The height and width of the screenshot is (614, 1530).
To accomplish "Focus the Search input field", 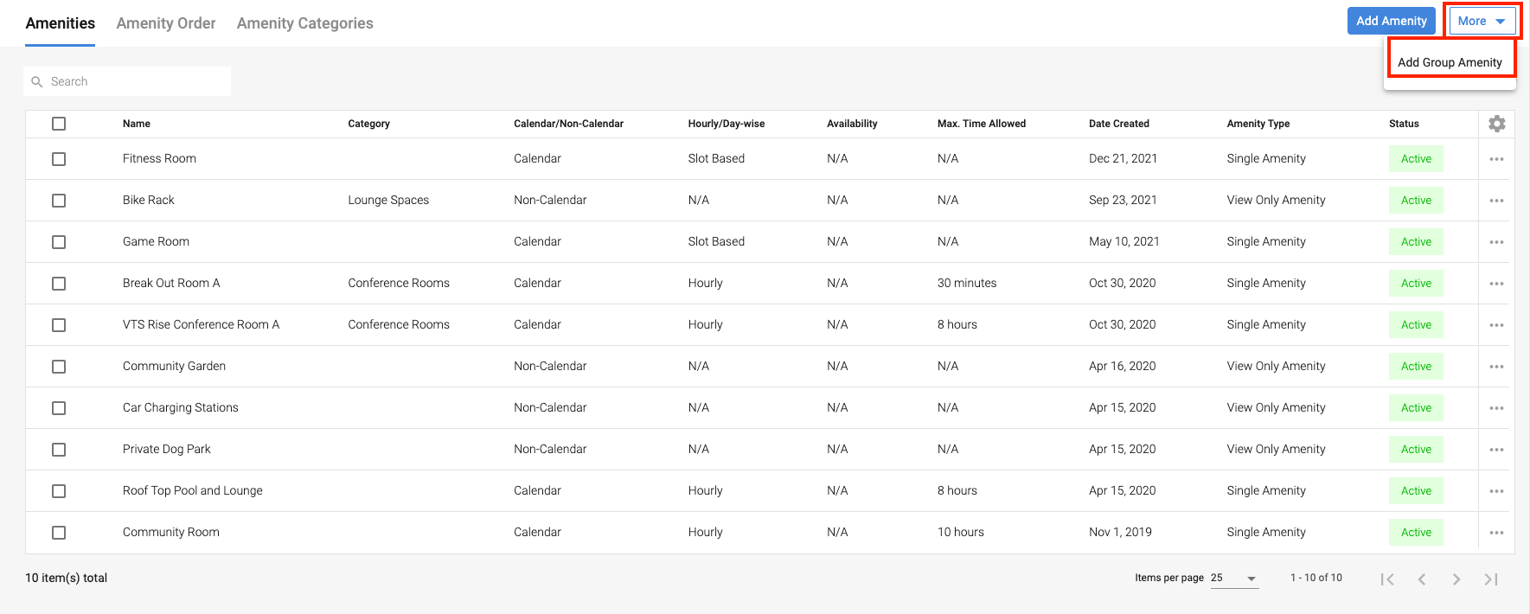I will pos(134,81).
